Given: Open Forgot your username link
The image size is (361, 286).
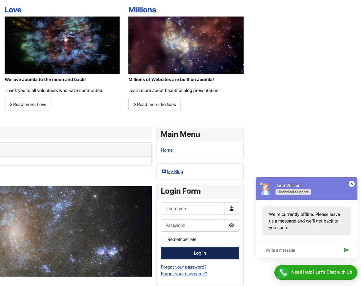Looking at the screenshot, I should [184, 274].
